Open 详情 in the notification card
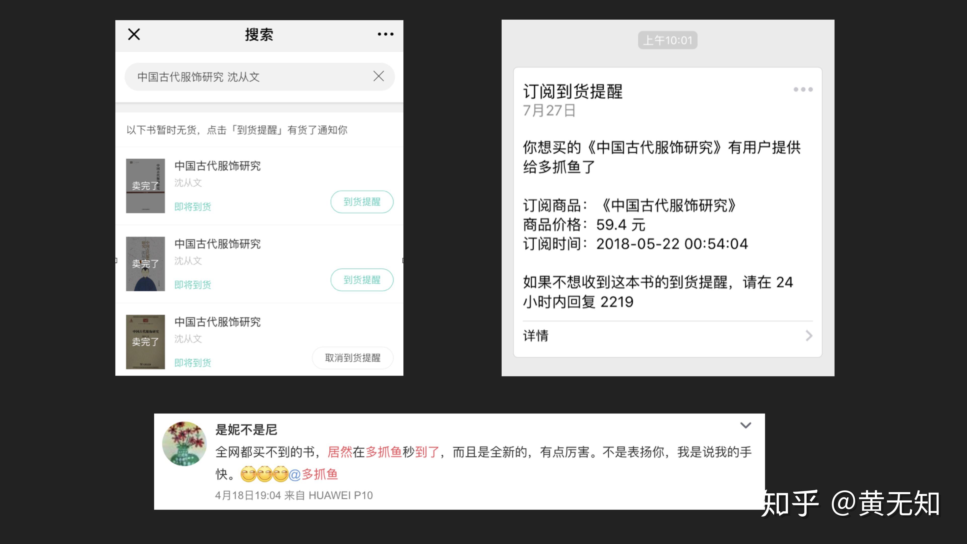The height and width of the screenshot is (544, 967). [x=667, y=336]
